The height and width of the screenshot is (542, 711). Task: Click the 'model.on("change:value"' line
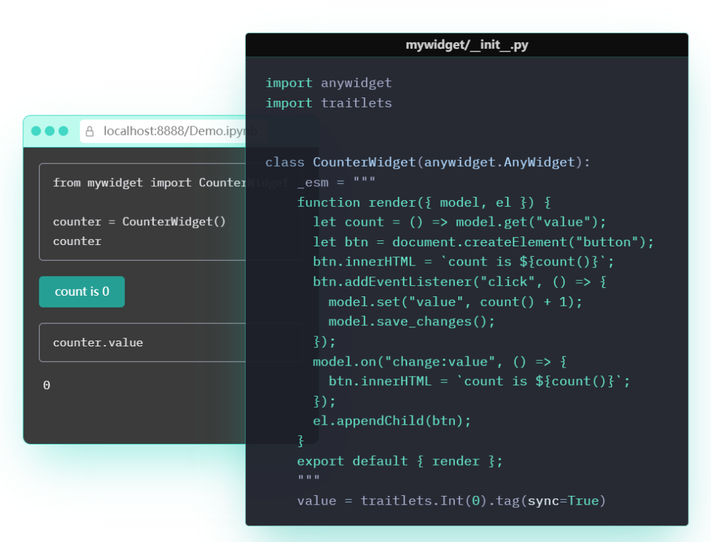(x=440, y=362)
